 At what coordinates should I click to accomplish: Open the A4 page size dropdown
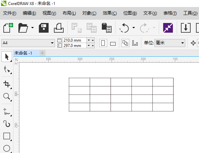[x=28, y=43]
